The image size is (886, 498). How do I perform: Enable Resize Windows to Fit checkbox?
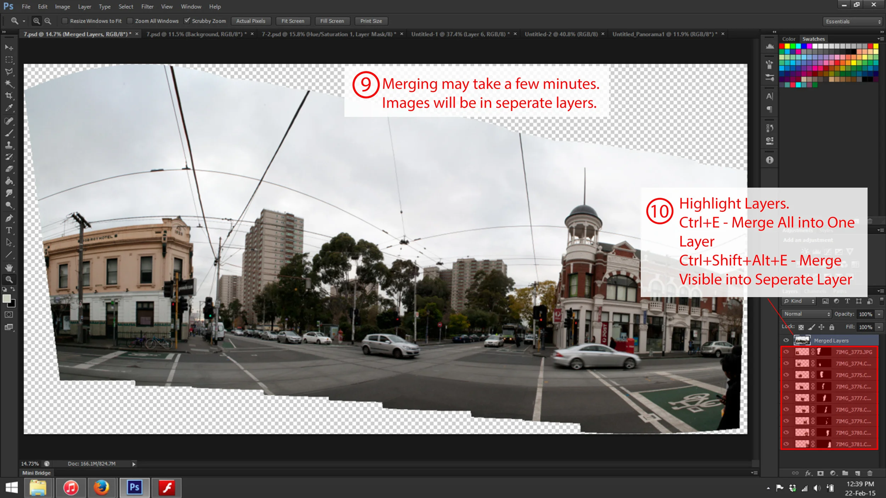tap(65, 21)
